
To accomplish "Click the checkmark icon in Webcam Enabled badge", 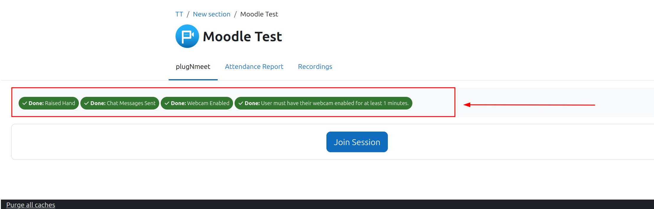I will click(x=167, y=103).
